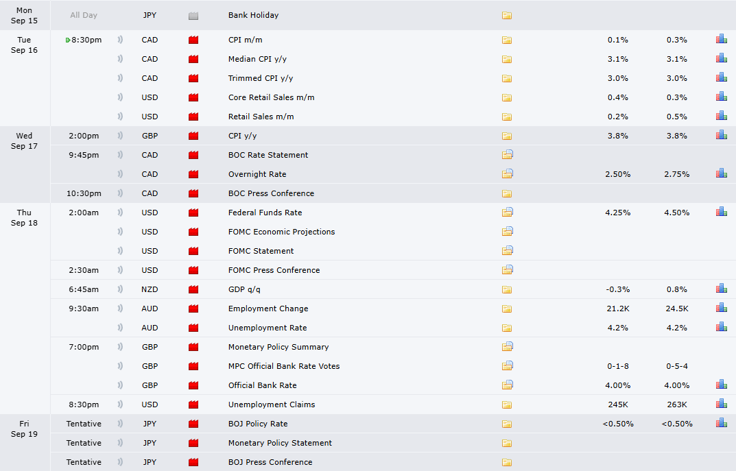Select the 'GDP q/q' event name
736x471 pixels.
[244, 289]
